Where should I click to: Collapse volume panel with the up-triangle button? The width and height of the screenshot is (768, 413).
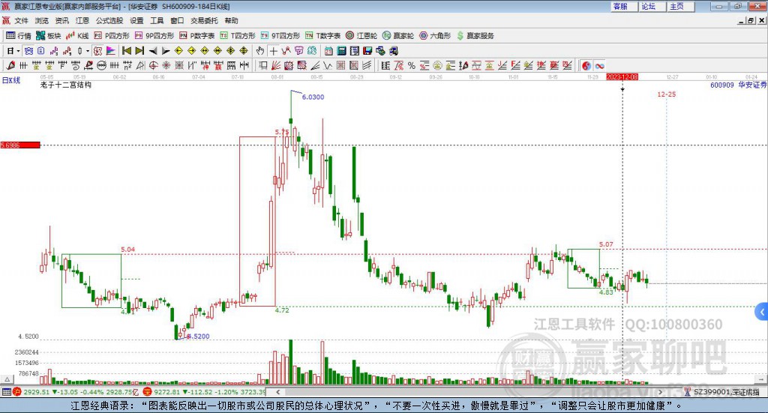pos(7,379)
